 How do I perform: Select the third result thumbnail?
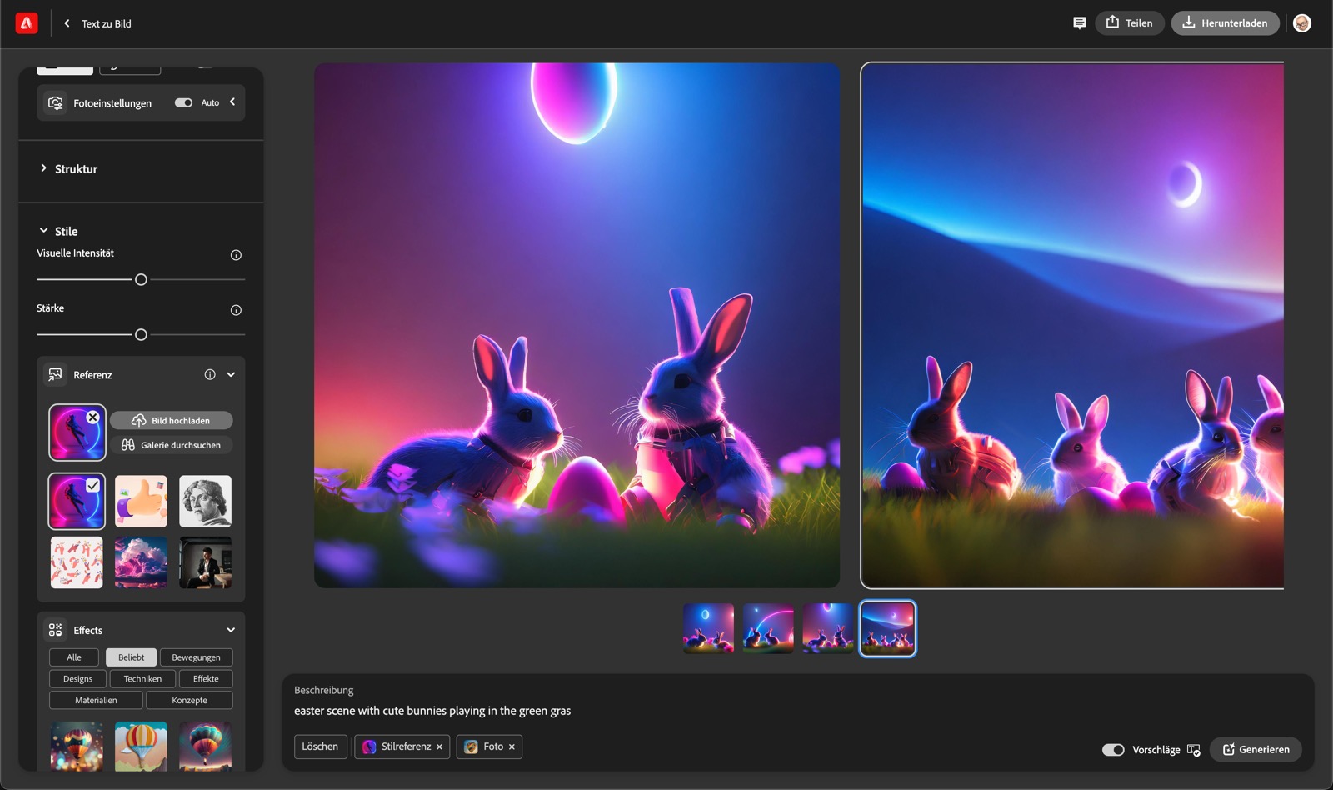click(x=828, y=628)
